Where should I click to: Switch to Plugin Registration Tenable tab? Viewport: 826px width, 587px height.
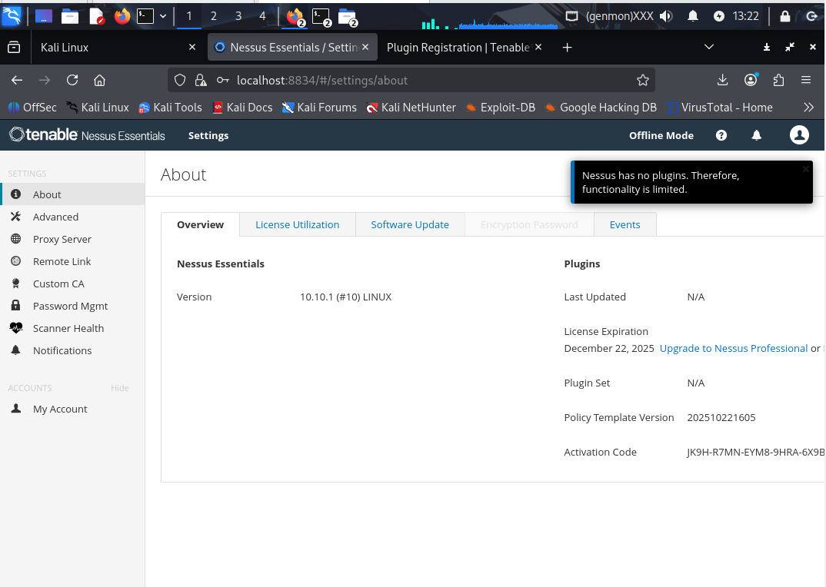point(458,48)
